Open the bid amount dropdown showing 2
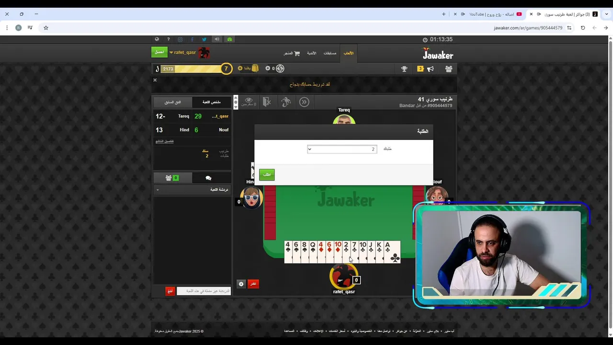This screenshot has width=613, height=345. (x=342, y=149)
